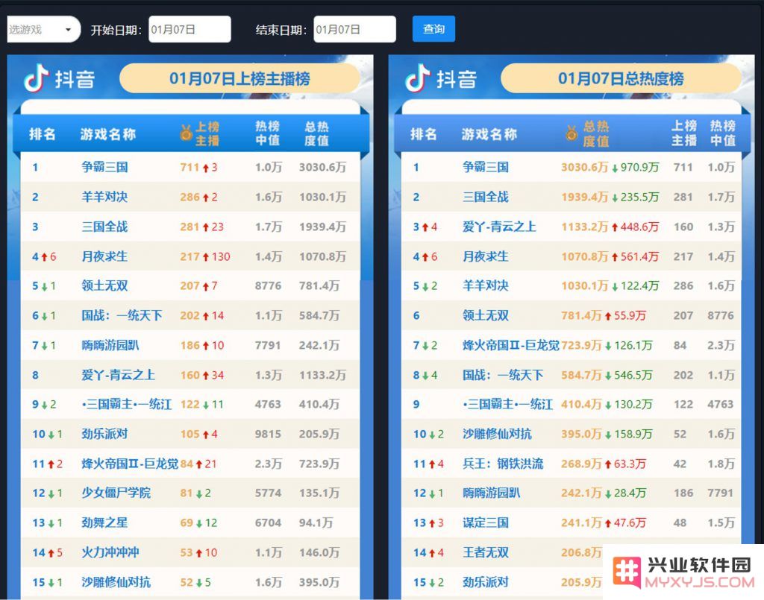Open 国战：一统天下 in the left table

click(122, 315)
